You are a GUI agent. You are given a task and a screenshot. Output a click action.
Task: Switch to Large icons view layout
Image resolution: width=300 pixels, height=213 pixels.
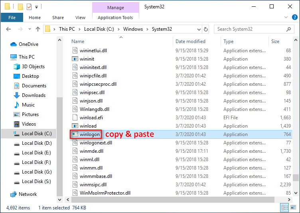coord(293,208)
